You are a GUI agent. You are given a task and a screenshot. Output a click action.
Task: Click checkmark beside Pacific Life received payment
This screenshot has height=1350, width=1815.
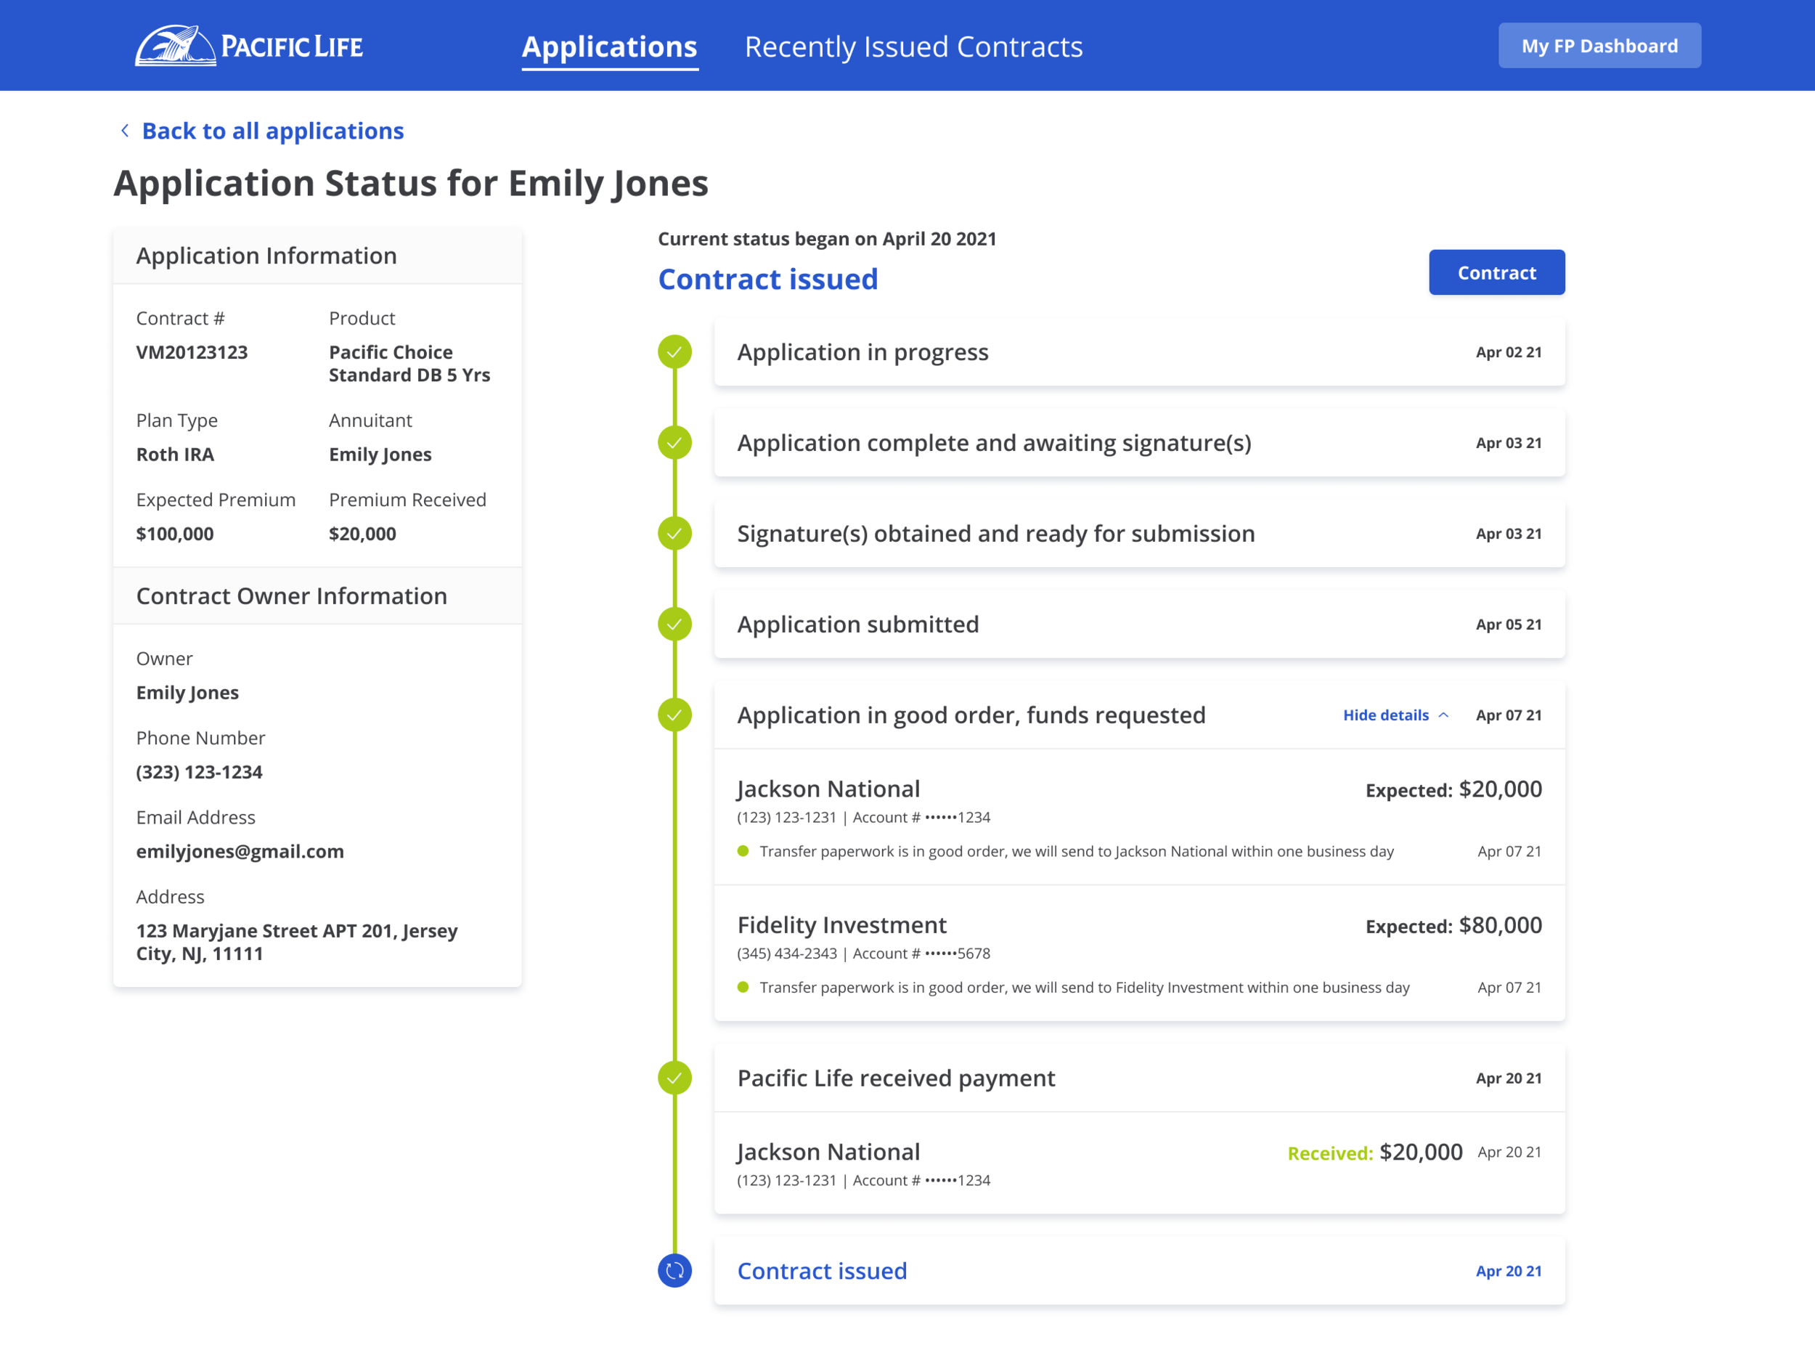coord(674,1078)
